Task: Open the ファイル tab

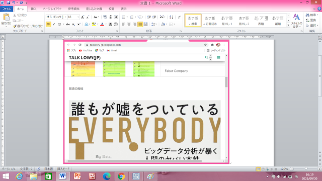Action: 7,9
